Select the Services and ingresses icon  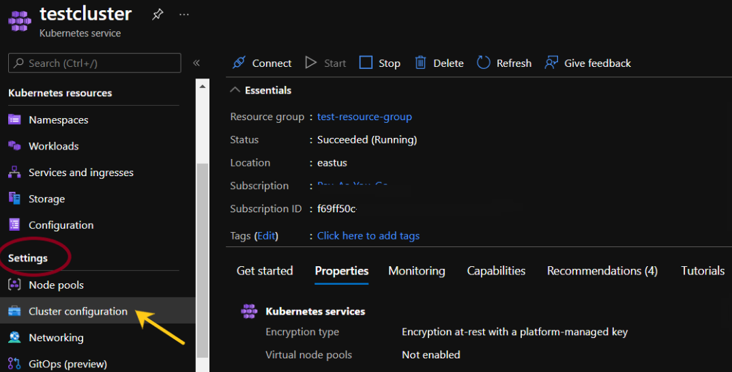tap(15, 173)
